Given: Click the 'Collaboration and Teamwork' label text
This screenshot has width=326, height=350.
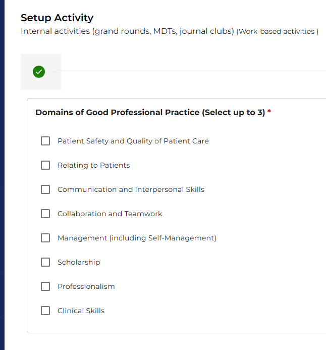Looking at the screenshot, I should click(x=110, y=214).
